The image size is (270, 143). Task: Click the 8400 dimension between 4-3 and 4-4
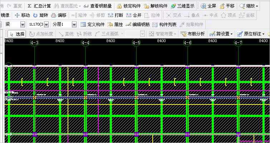(60, 41)
